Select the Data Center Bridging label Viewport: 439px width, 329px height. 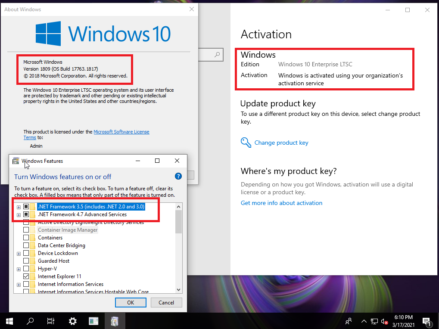(x=62, y=245)
